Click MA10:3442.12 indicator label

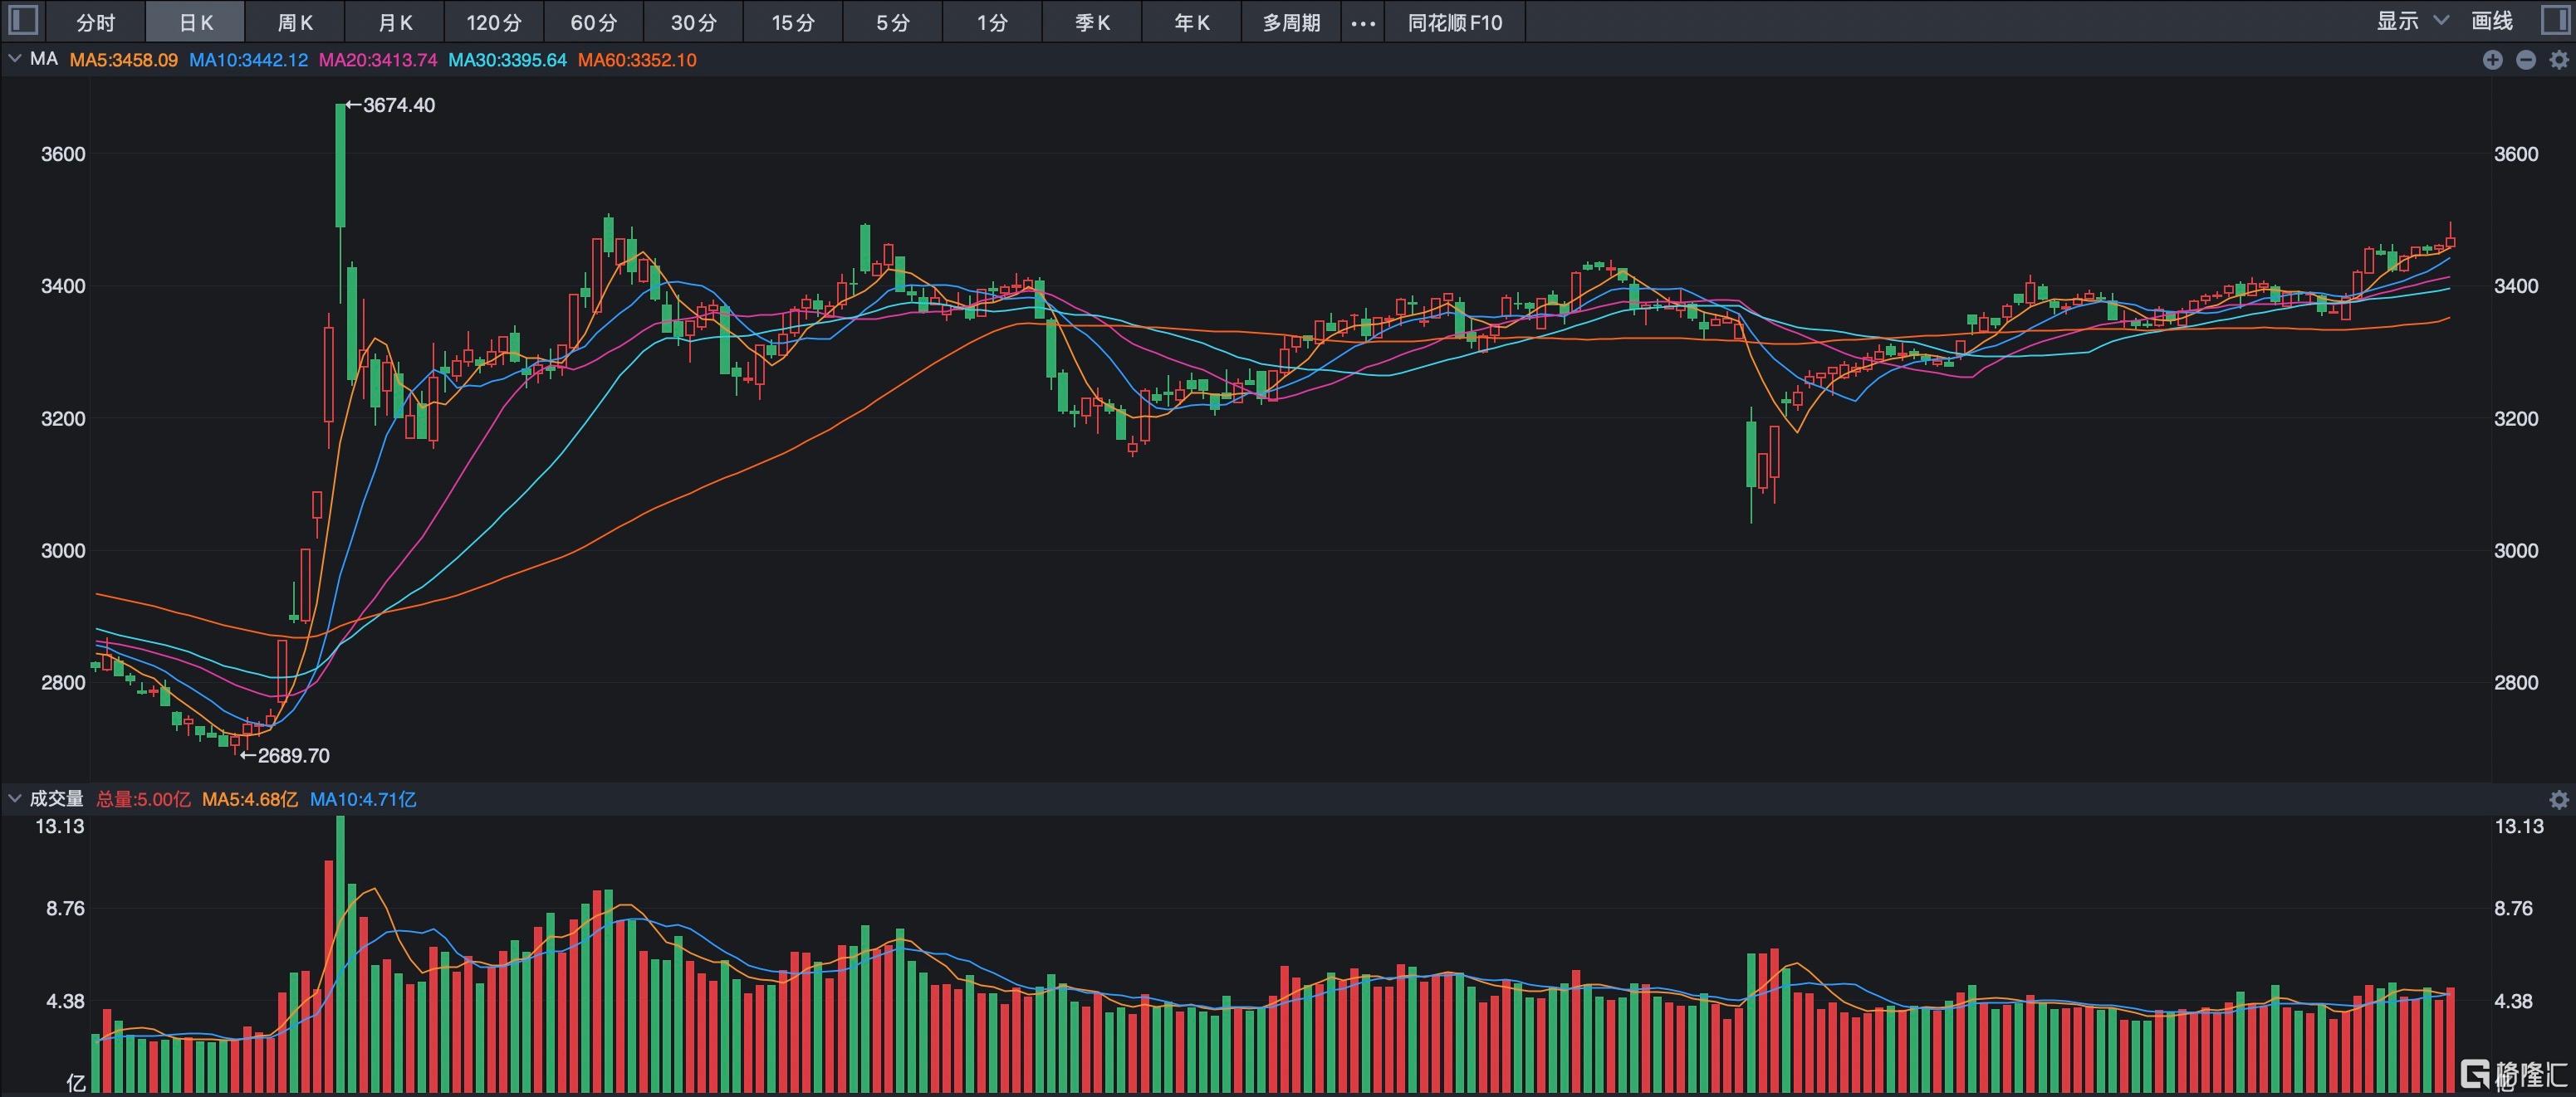249,60
